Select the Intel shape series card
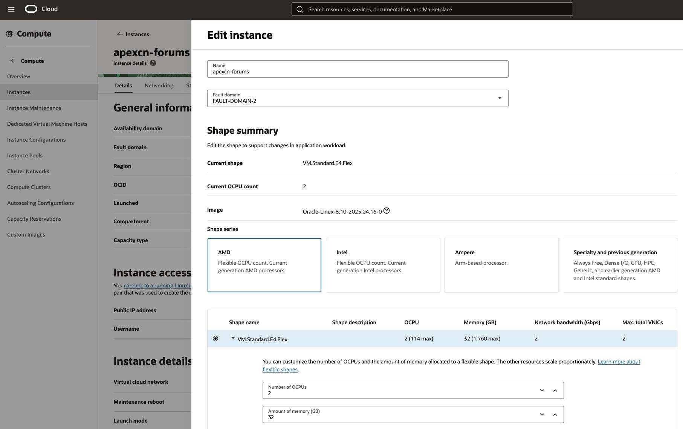Screen dimensions: 683x429 [x=383, y=265]
